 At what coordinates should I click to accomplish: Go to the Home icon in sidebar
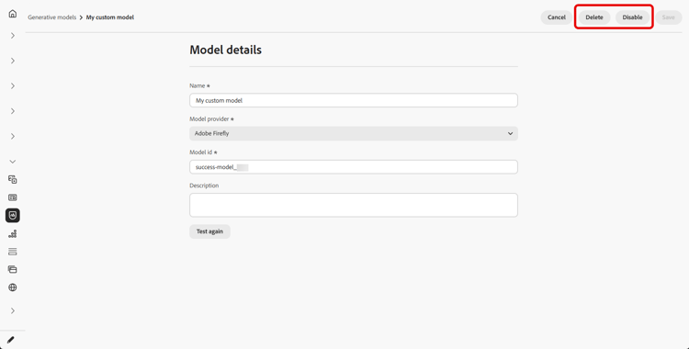click(12, 14)
